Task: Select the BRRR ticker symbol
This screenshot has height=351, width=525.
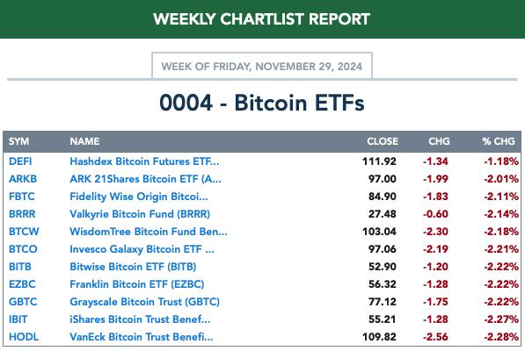Action: [22, 214]
